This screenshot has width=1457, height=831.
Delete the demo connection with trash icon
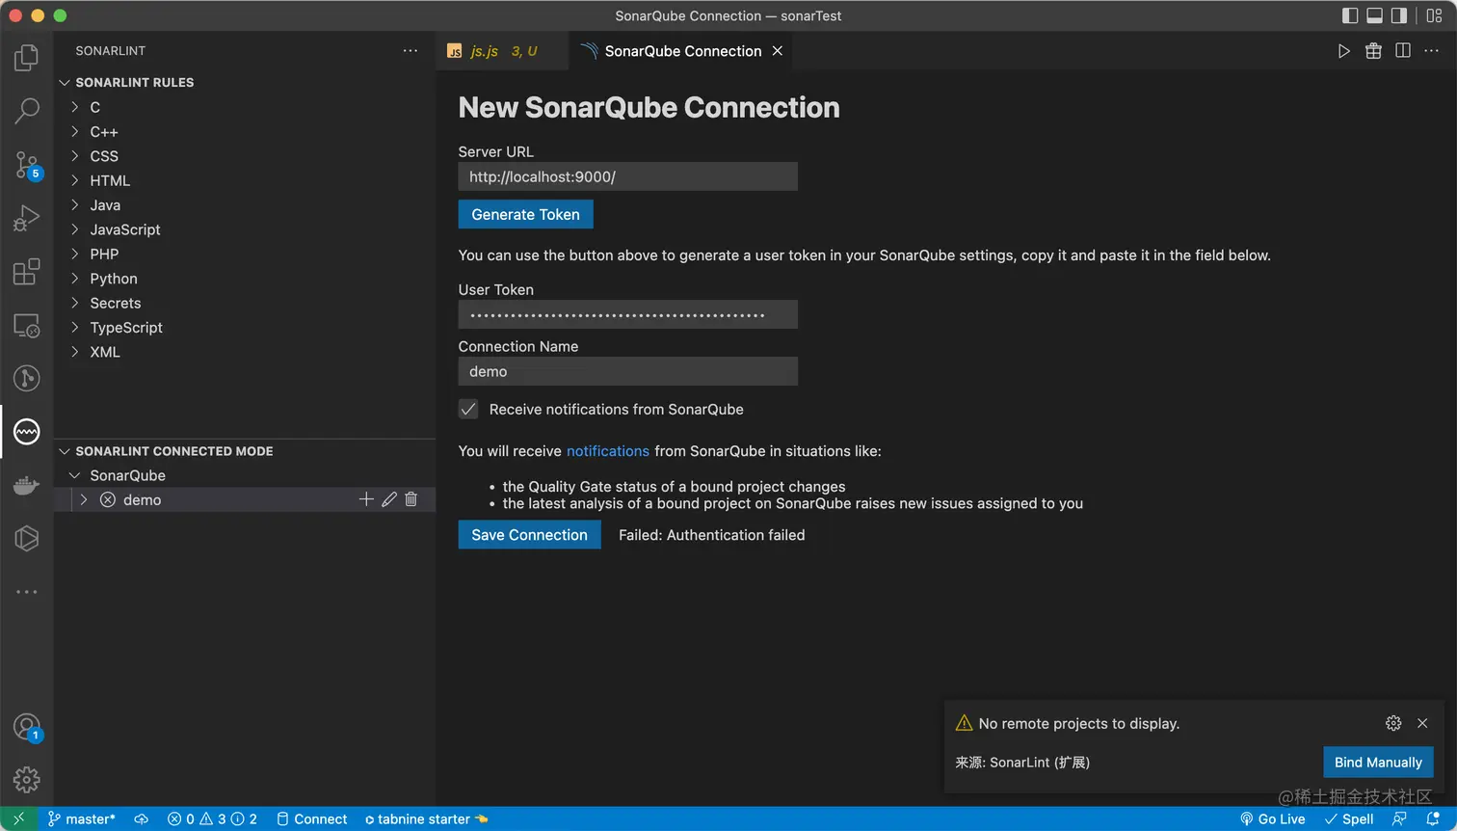tap(411, 499)
